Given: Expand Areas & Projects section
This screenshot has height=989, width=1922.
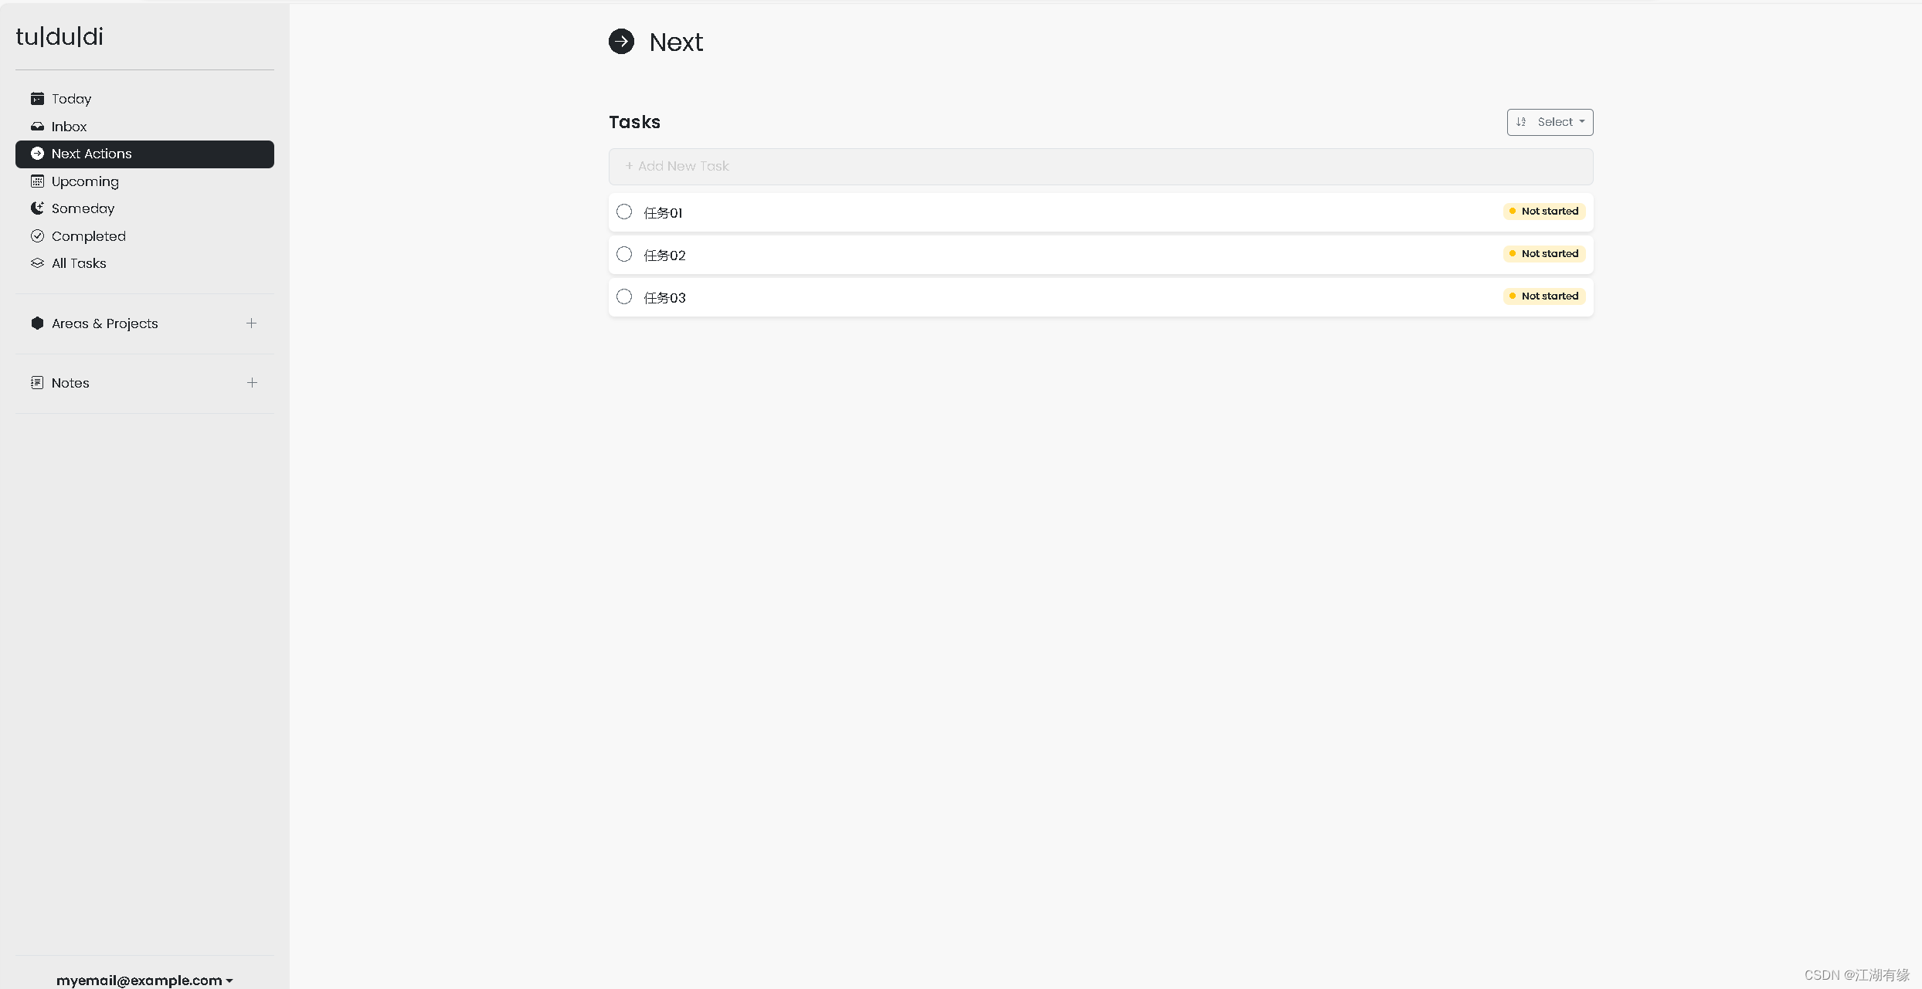Looking at the screenshot, I should pyautogui.click(x=104, y=323).
